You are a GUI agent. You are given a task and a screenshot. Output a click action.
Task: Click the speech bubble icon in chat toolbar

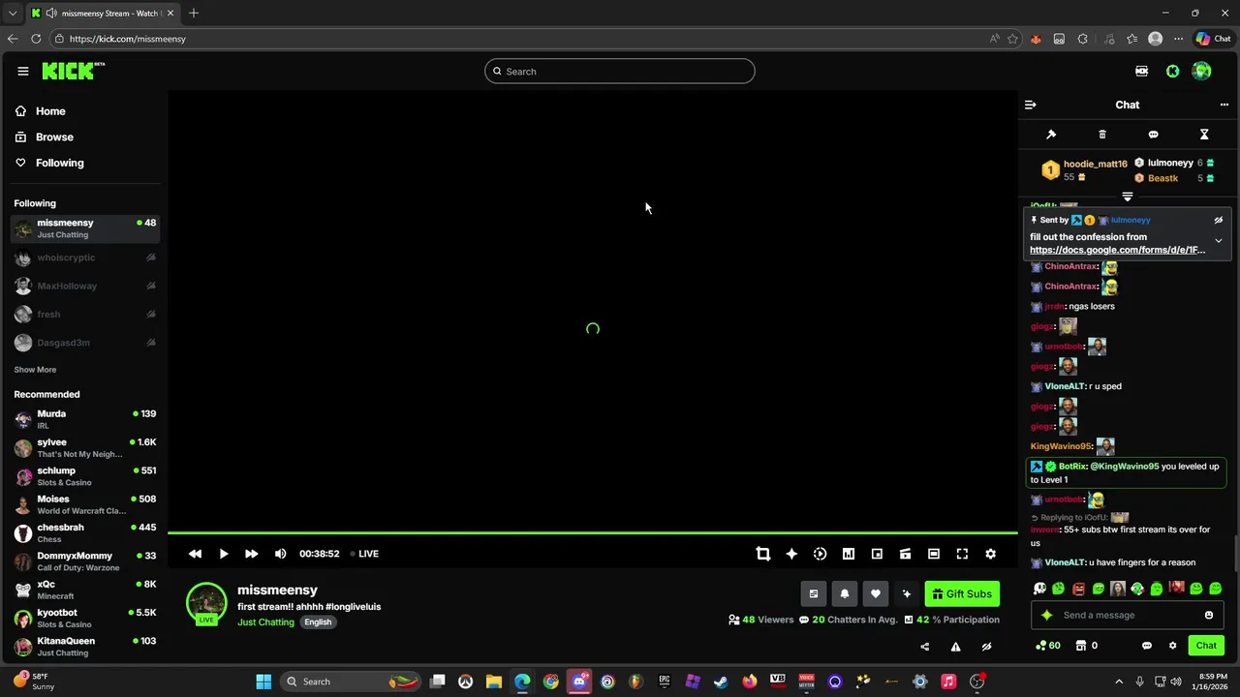coord(1153,135)
